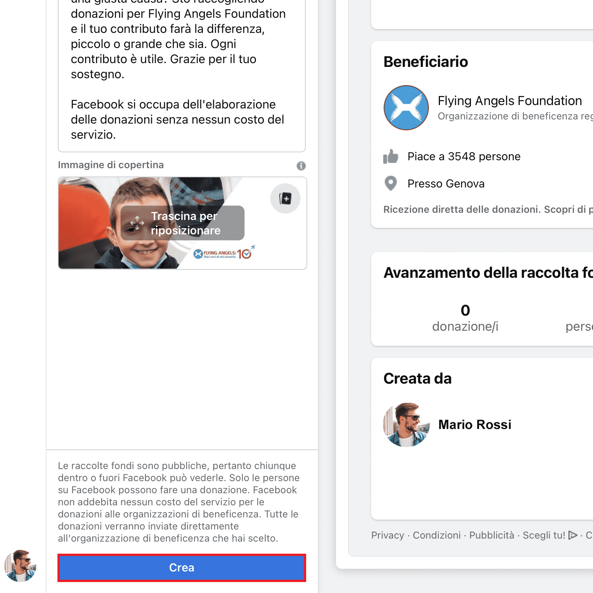Open the Pubblicità footer link
This screenshot has width=593, height=593.
click(x=492, y=535)
